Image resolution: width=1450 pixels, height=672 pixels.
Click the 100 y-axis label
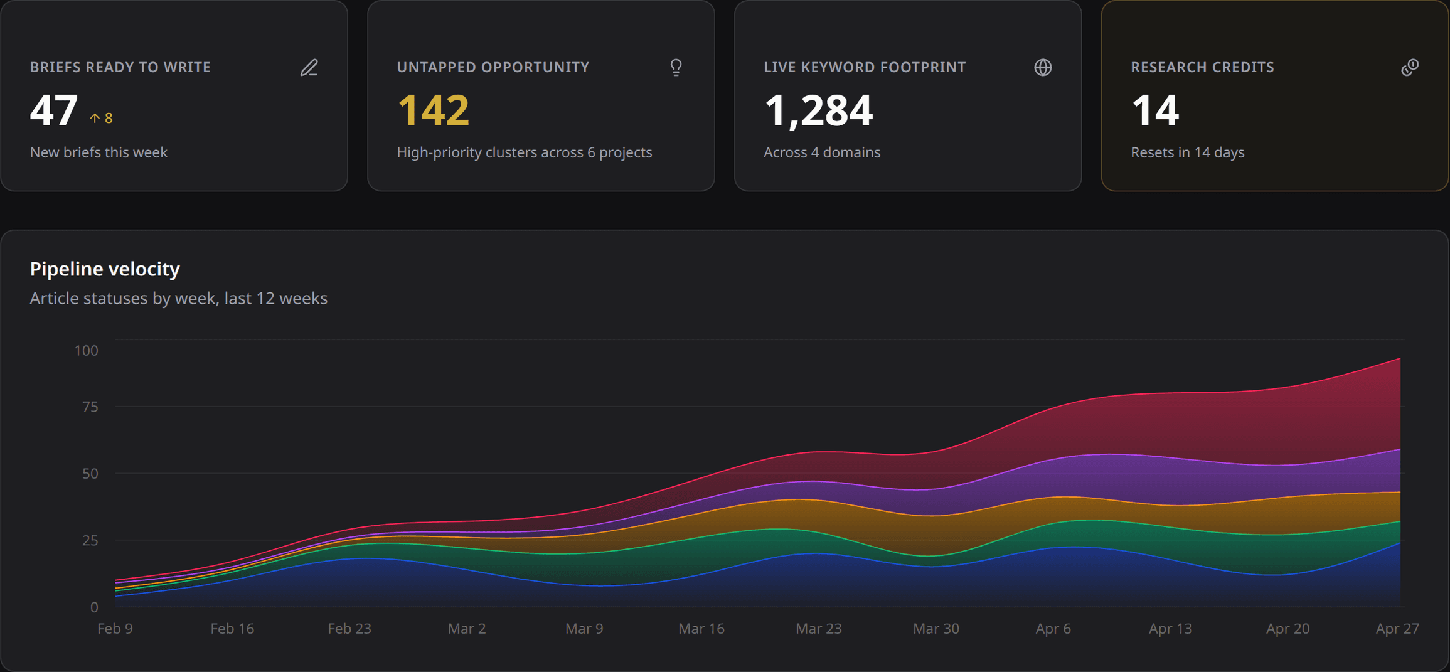point(87,351)
